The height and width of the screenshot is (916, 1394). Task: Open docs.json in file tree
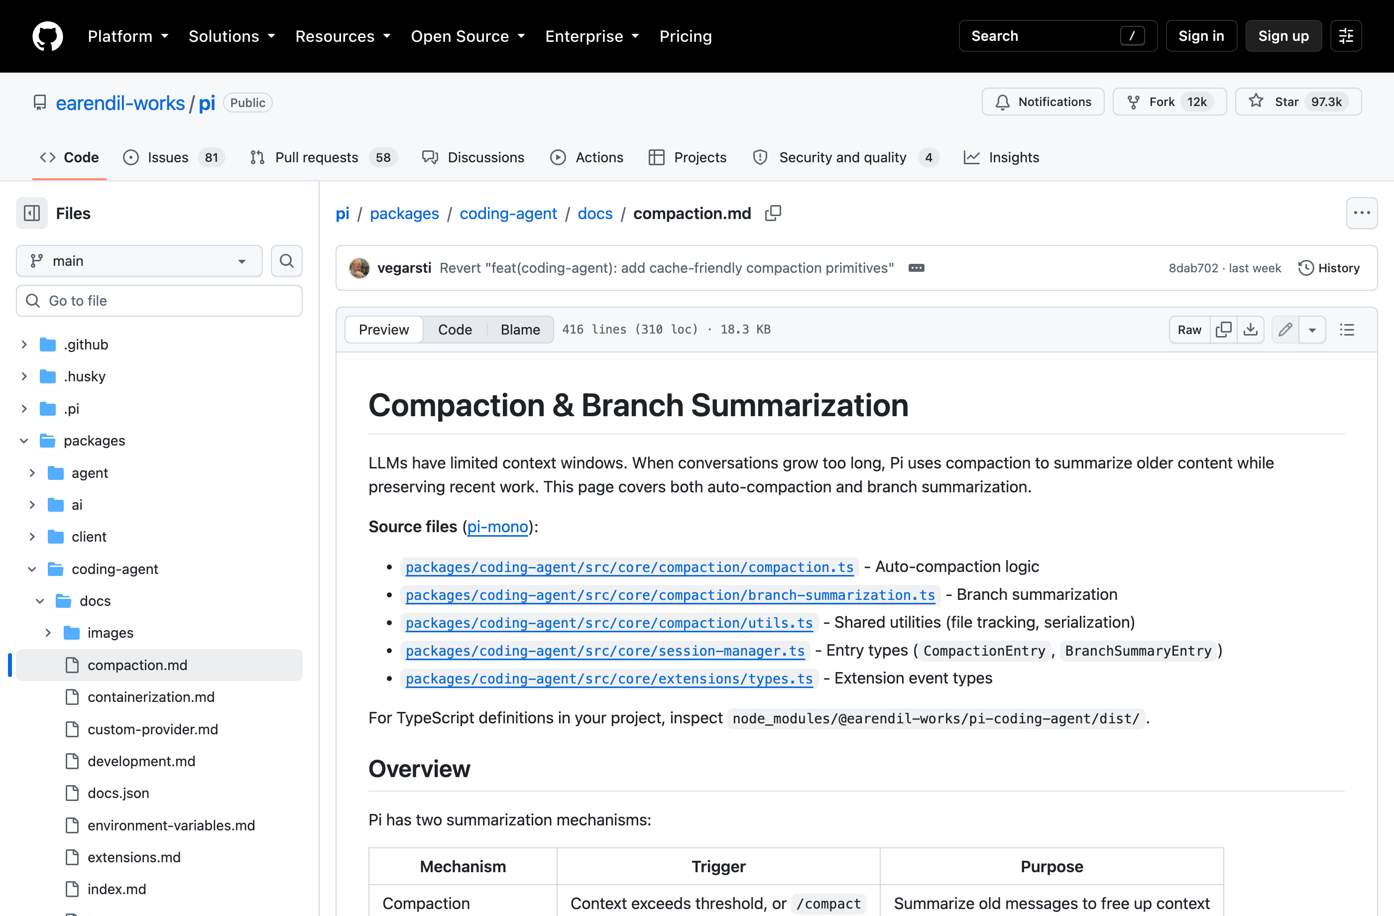point(118,793)
